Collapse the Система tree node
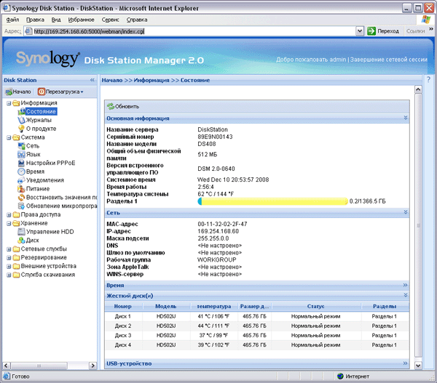The height and width of the screenshot is (383, 437). click(9, 137)
